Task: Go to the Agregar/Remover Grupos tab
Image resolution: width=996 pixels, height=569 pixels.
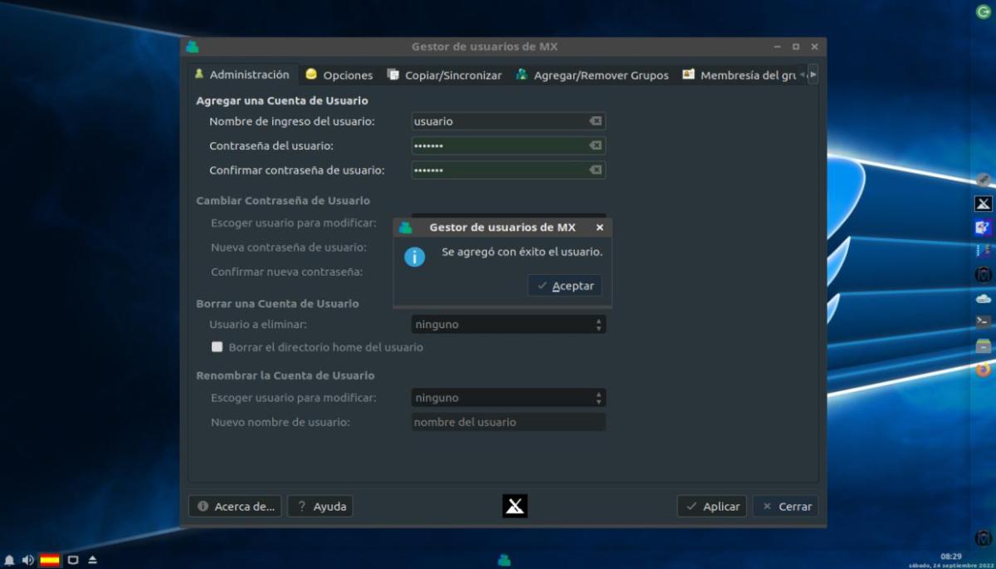Action: point(592,75)
